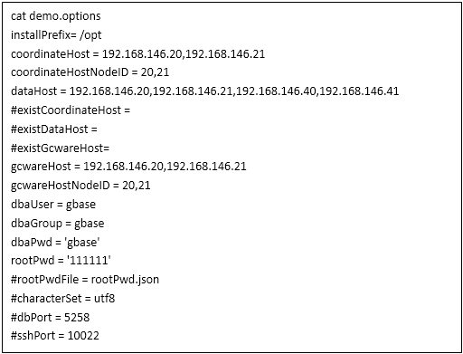The height and width of the screenshot is (354, 463).
Task: Click the dbaUser = gbase line
Action: pyautogui.click(x=53, y=205)
